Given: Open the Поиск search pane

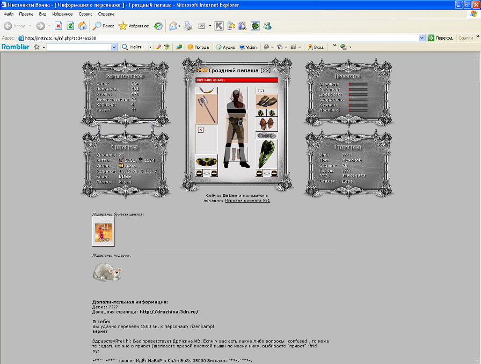Looking at the screenshot, I should [x=104, y=26].
